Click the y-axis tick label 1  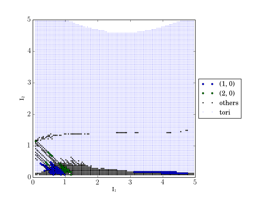point(29,145)
